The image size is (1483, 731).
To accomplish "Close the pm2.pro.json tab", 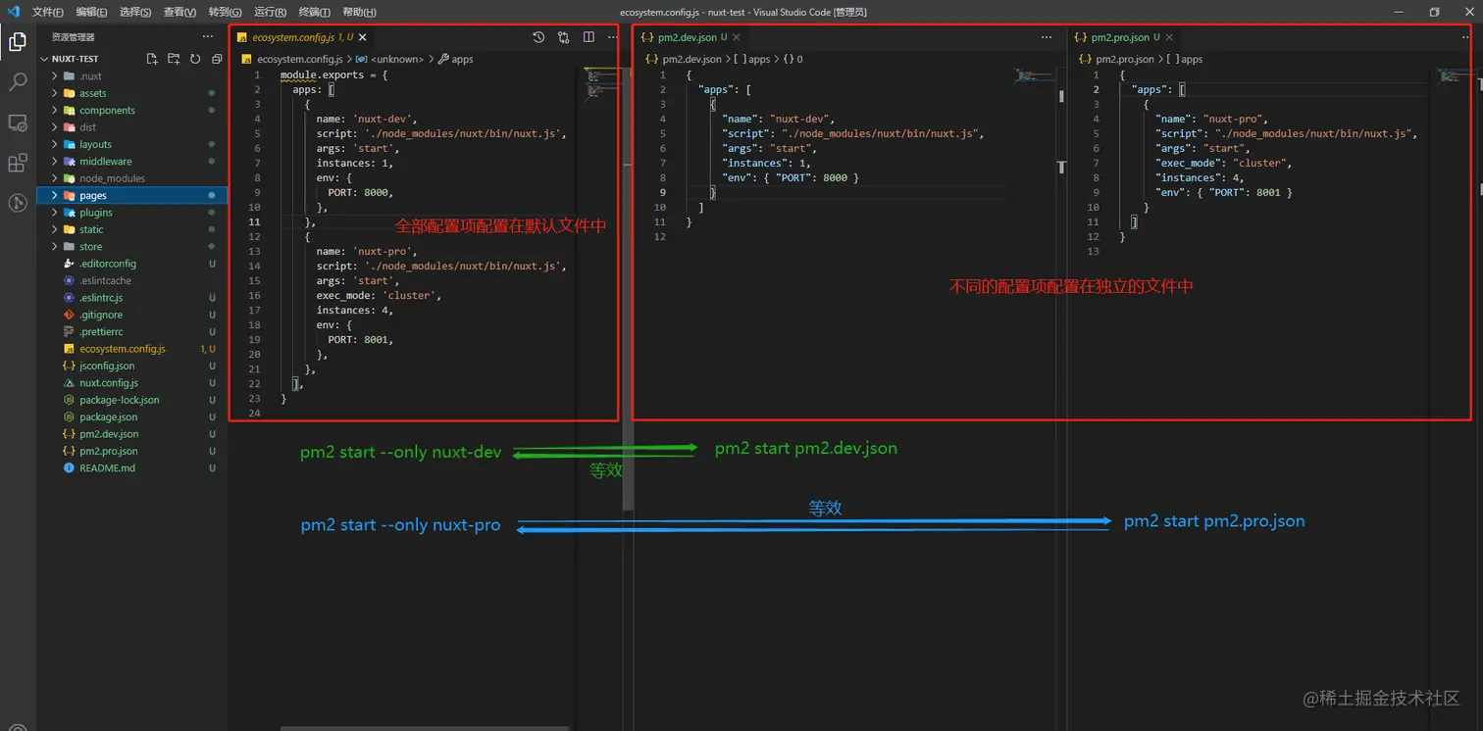I will tap(1170, 37).
